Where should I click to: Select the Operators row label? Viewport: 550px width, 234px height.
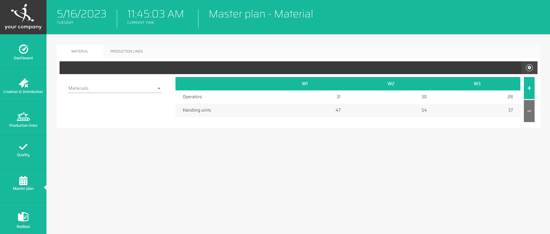tap(192, 97)
